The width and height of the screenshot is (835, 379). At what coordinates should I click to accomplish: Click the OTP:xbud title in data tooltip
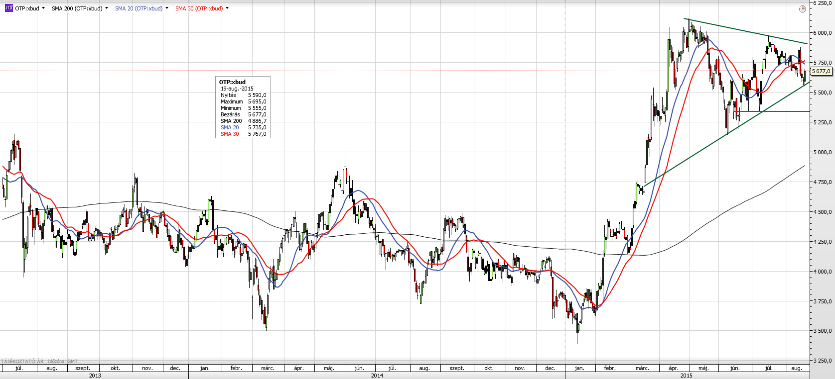pos(232,82)
